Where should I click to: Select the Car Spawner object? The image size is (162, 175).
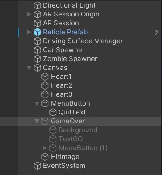tap(64, 50)
